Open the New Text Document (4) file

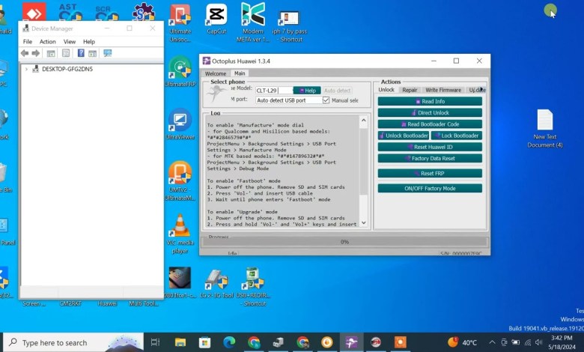click(544, 126)
